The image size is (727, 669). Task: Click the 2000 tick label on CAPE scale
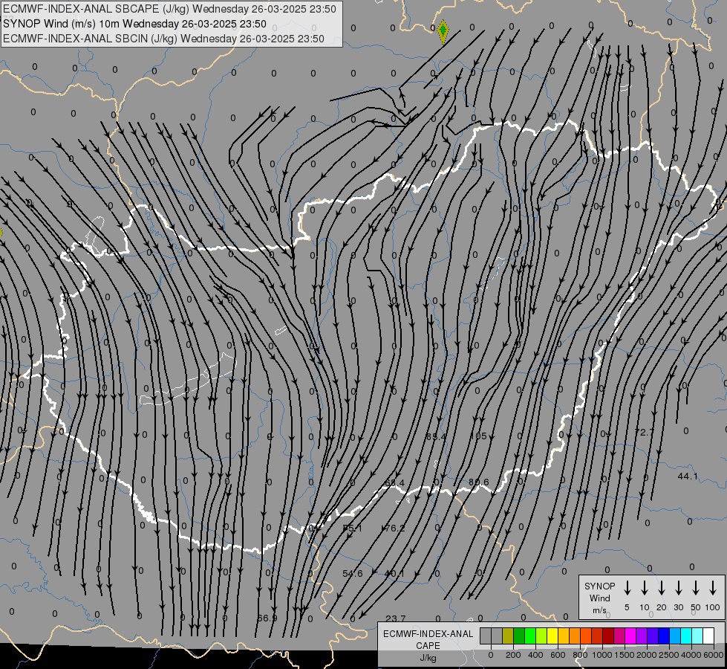click(647, 655)
